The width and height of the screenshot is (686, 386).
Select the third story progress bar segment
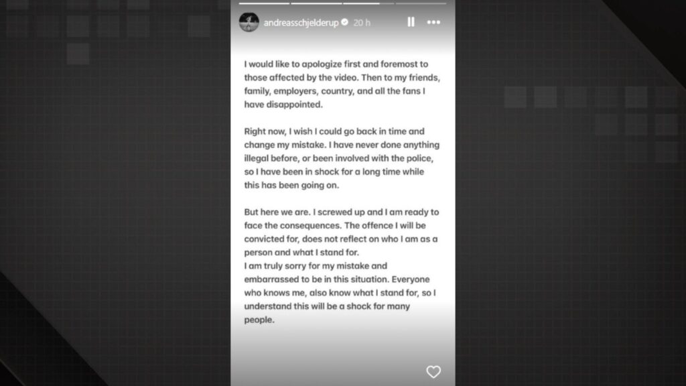(369, 3)
